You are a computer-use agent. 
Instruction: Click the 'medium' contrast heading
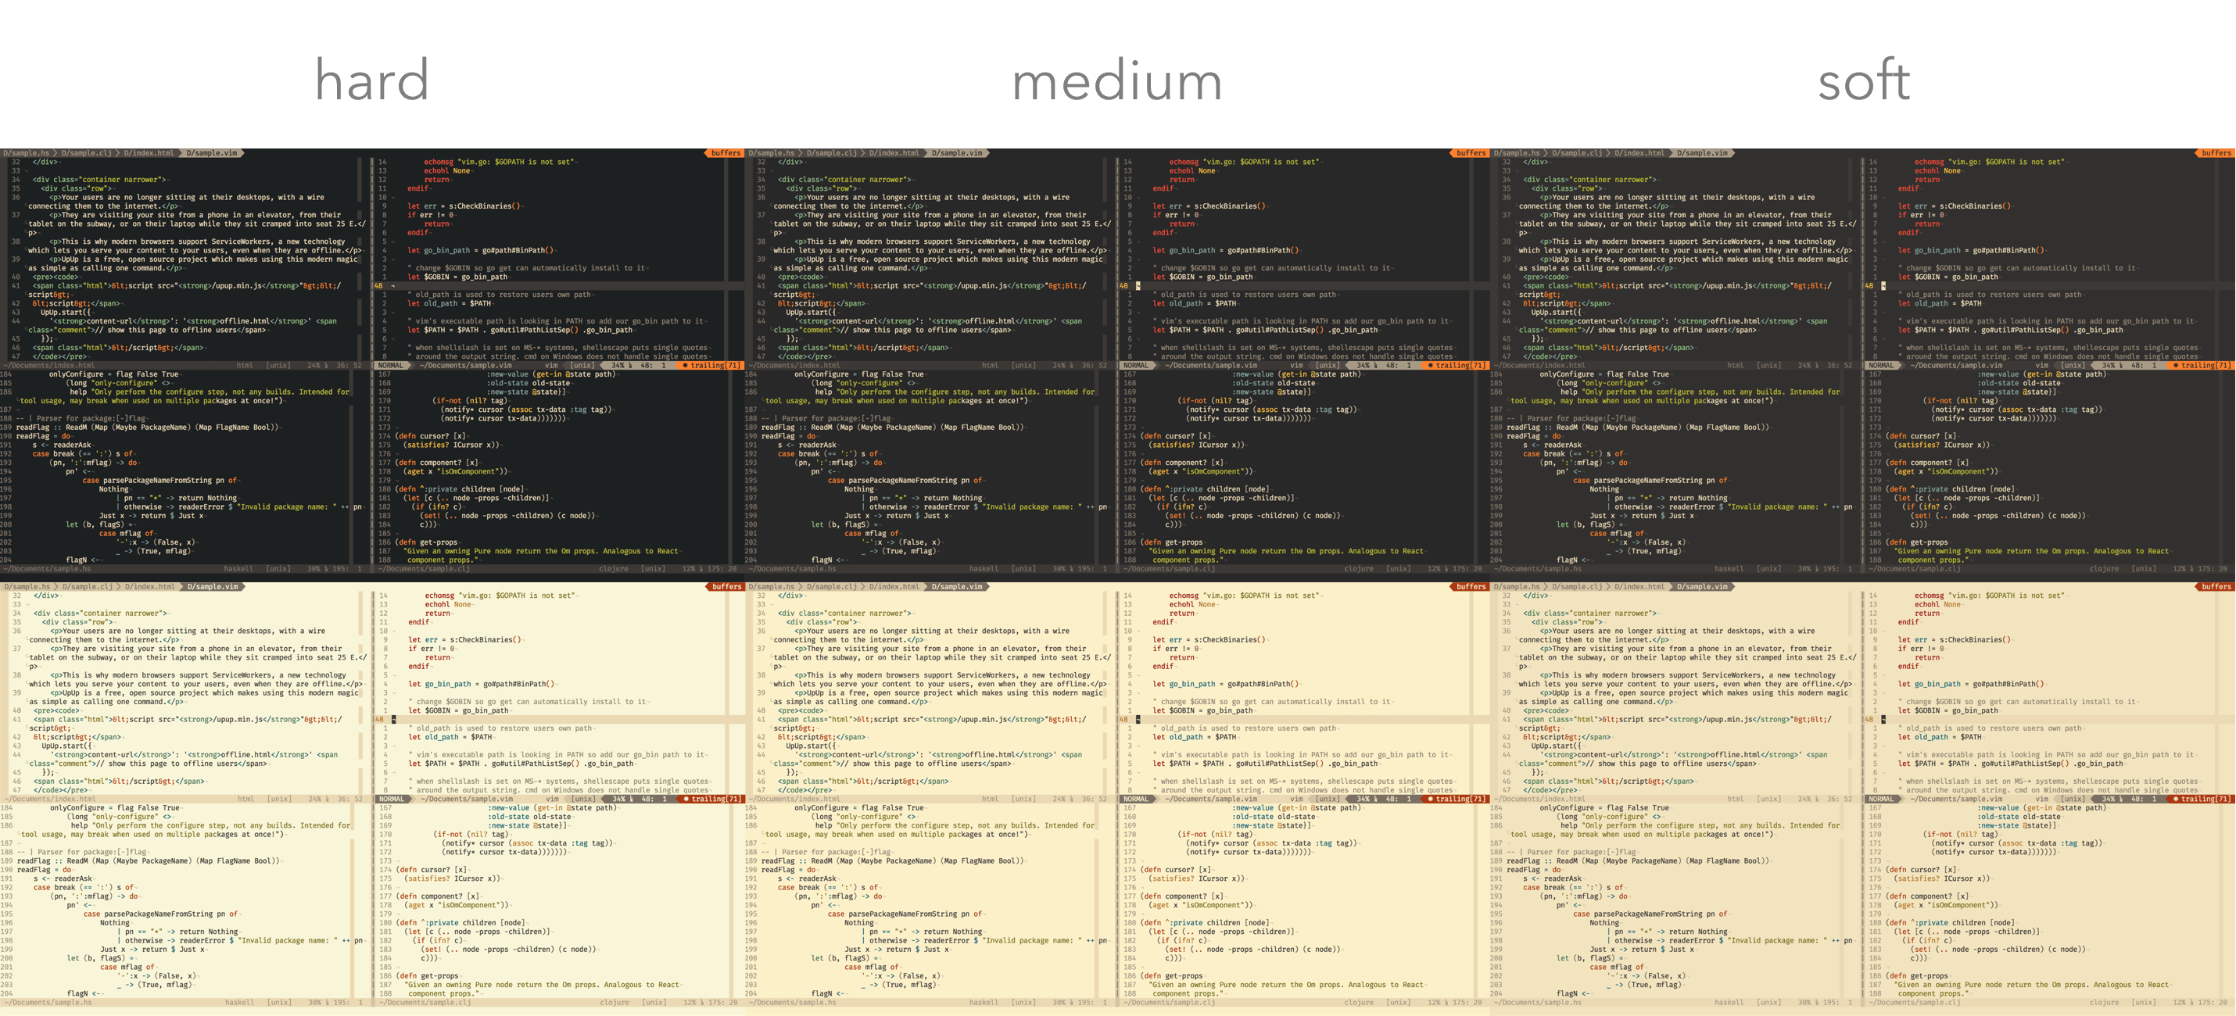point(1117,80)
